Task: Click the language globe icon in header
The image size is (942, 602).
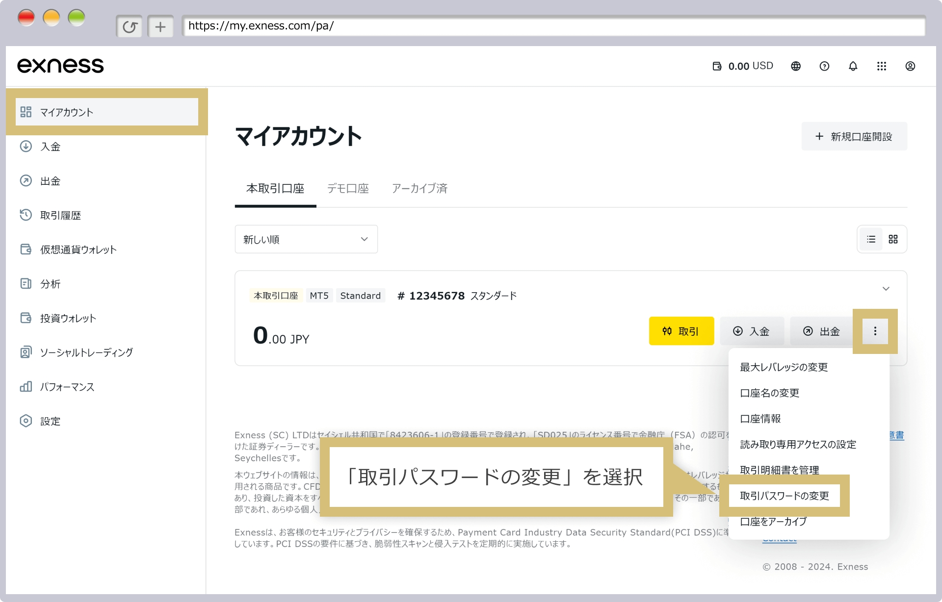Action: 796,66
